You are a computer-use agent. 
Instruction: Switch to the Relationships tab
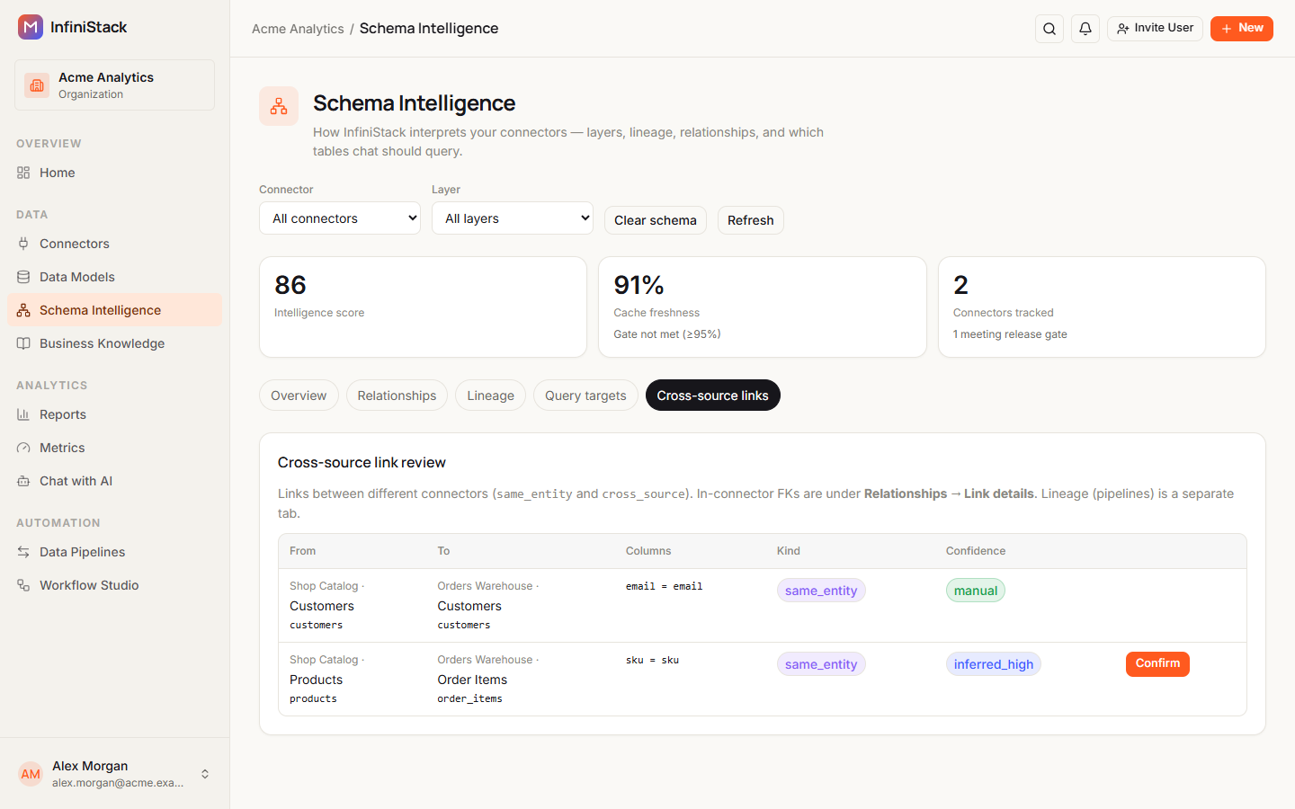(x=397, y=396)
